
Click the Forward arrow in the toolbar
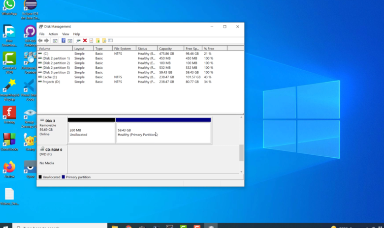46,41
